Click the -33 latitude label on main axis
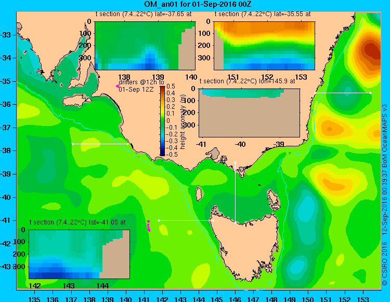 pos(6,35)
